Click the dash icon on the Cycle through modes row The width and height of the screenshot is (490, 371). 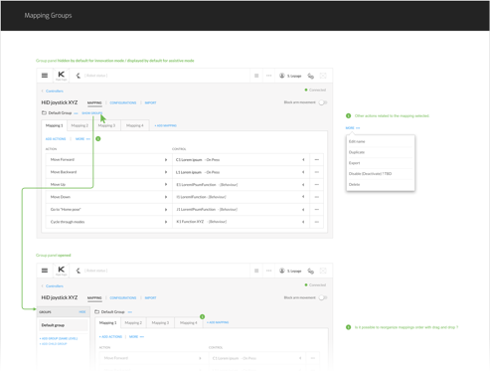point(317,222)
